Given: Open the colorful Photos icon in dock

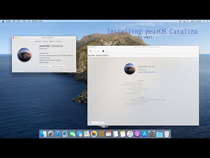Looking at the screenshot, I should click(94, 134).
